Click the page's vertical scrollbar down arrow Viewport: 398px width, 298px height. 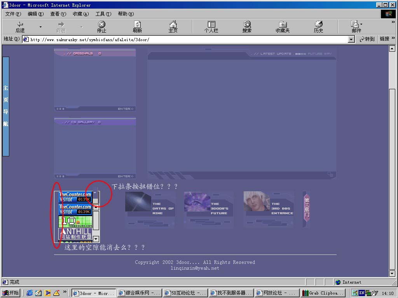coord(392,274)
